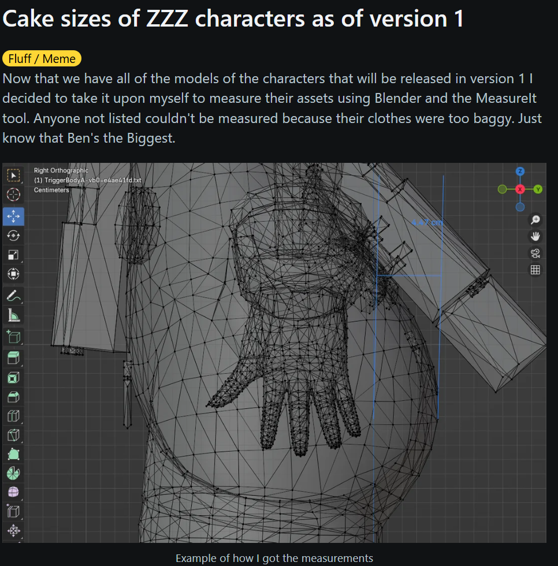
Task: Click the pan hand viewport icon
Action: coord(535,236)
